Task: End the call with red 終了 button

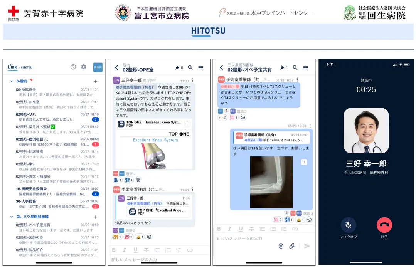Action: [384, 225]
